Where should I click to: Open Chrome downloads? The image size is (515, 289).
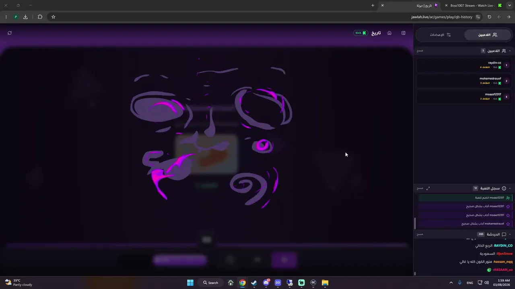25,17
